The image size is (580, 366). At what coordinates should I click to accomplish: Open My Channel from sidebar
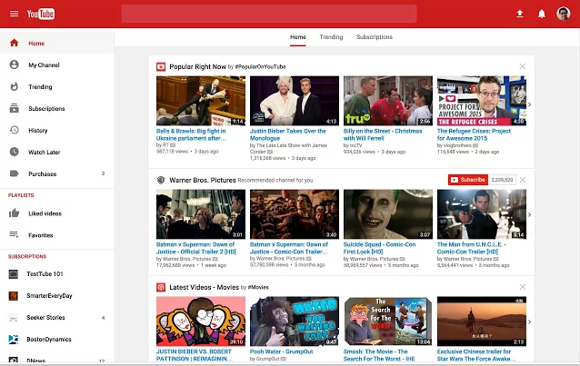(44, 65)
